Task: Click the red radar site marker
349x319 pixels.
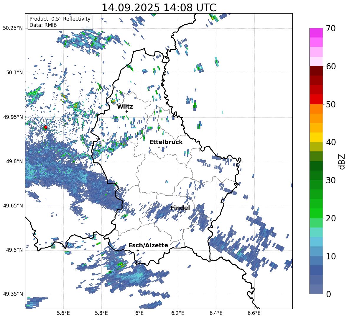Action: click(46, 127)
